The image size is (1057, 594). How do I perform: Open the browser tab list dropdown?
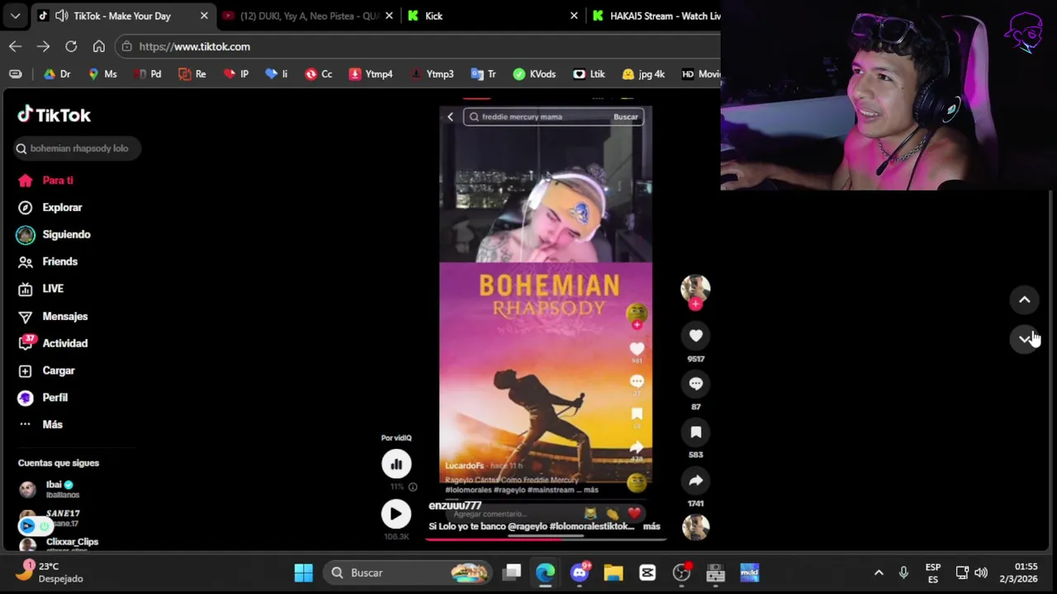click(15, 16)
